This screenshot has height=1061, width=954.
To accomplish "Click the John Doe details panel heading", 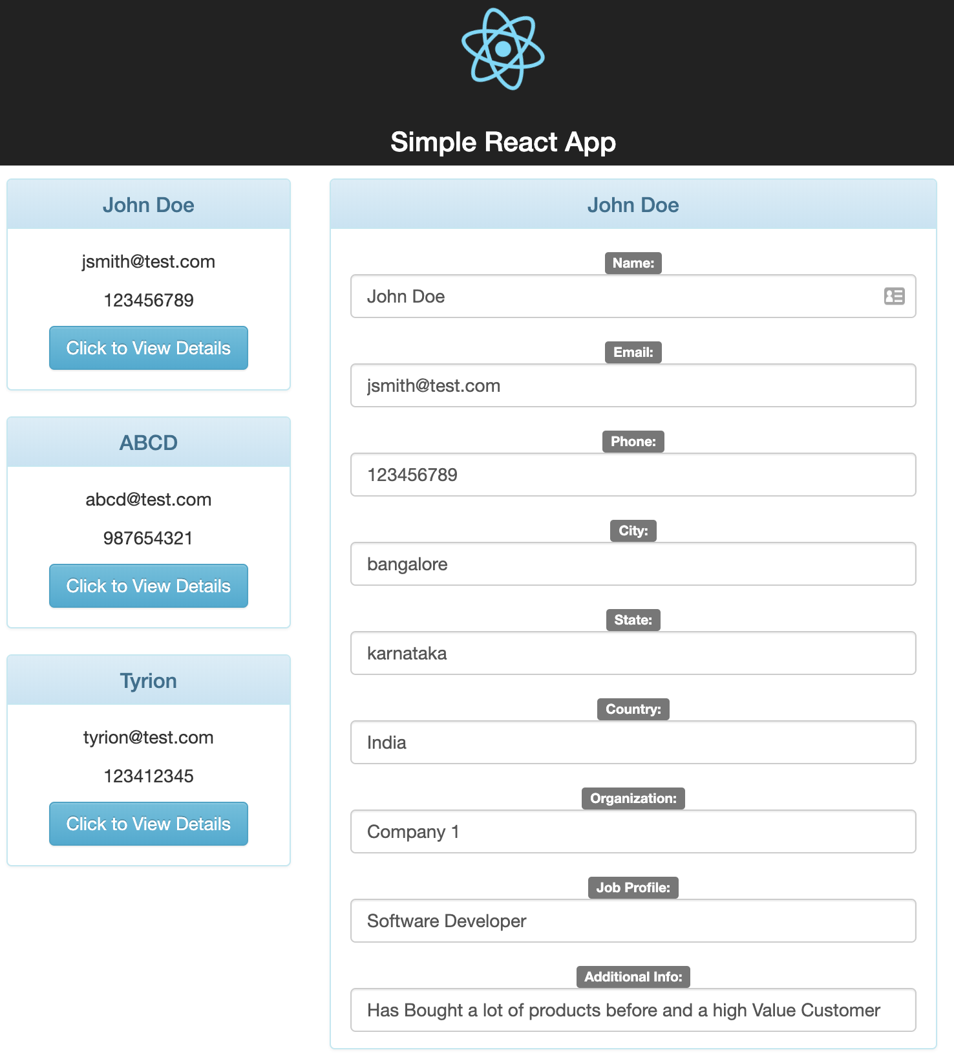I will click(x=633, y=205).
